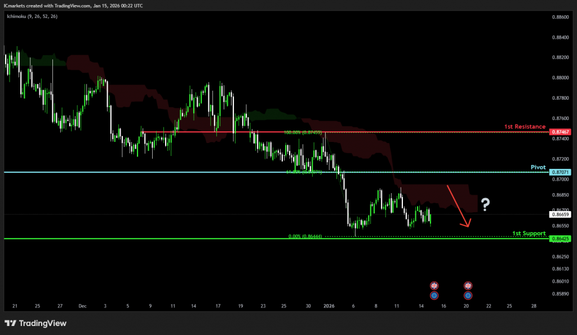Click the current price 0.86659 label

561,215
